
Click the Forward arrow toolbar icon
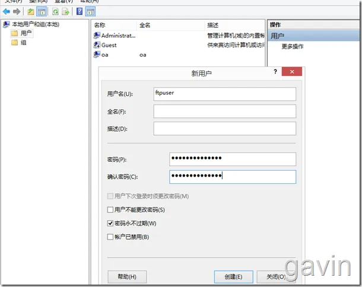click(17, 11)
